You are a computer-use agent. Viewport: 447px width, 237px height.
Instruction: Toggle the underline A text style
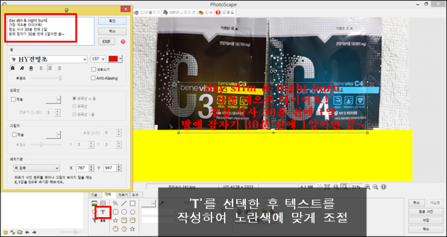(x=31, y=68)
